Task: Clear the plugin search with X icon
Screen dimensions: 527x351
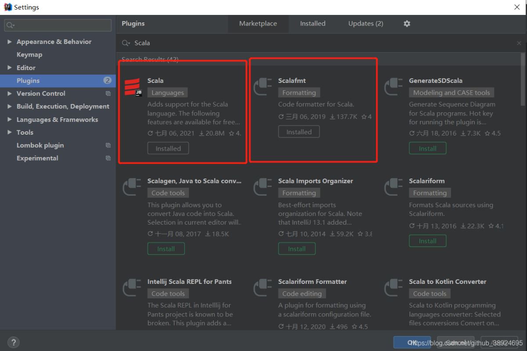Action: click(x=519, y=43)
